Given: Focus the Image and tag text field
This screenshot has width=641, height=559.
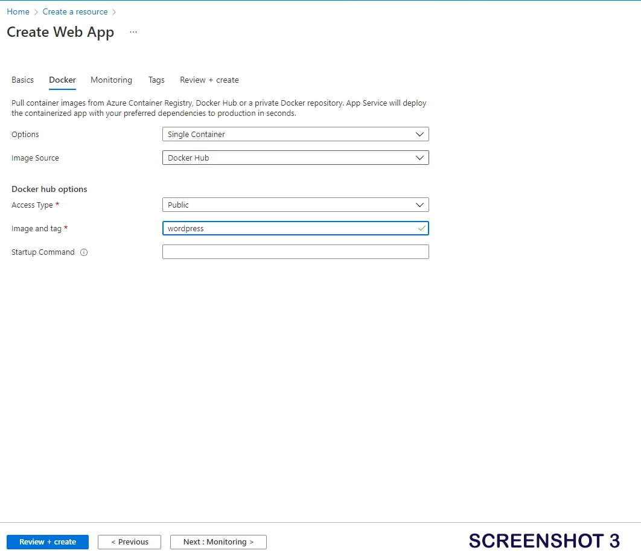Looking at the screenshot, I should 290,229.
